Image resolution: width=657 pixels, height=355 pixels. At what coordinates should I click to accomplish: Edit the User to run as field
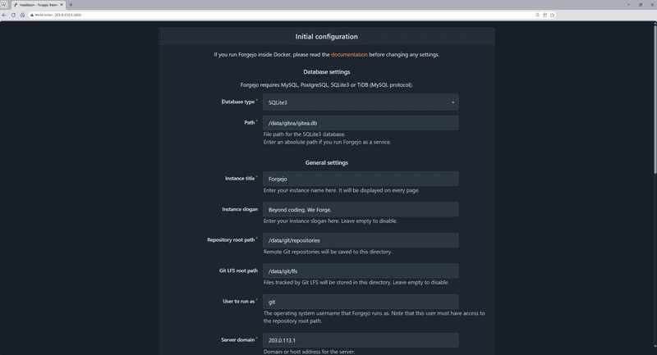(x=361, y=302)
